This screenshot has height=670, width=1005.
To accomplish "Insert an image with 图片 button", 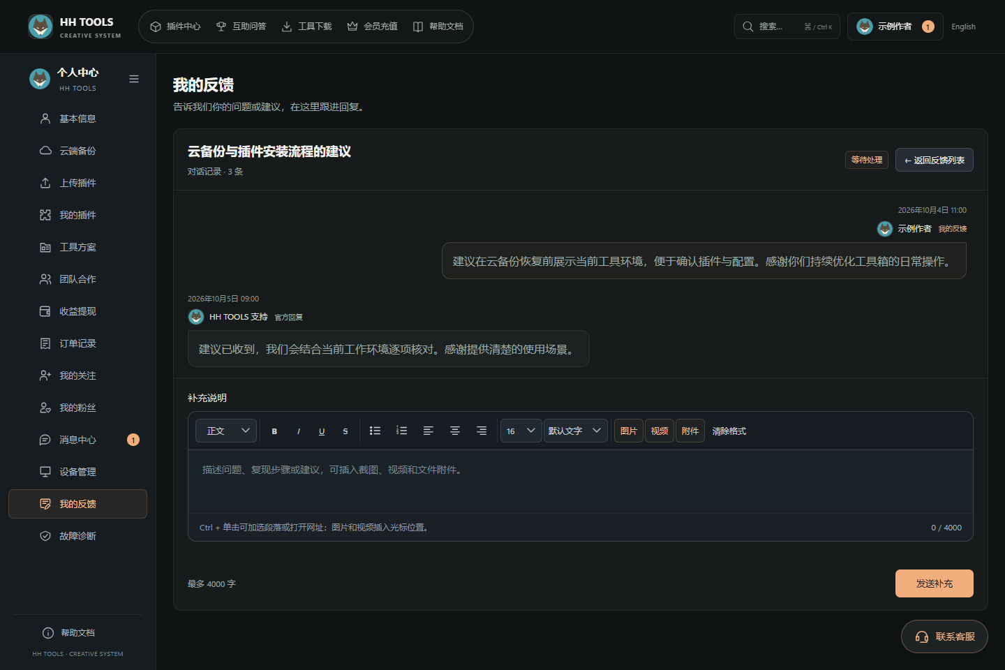I will (629, 431).
